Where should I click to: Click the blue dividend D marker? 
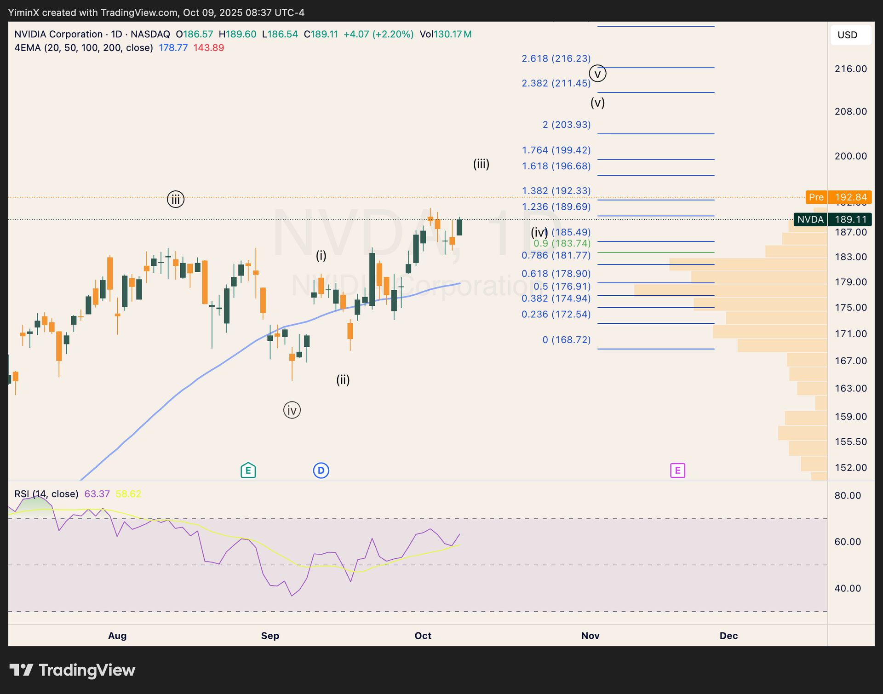pyautogui.click(x=321, y=470)
